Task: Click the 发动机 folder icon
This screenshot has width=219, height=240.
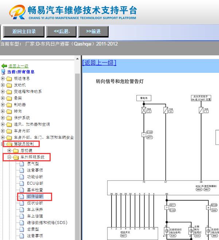Action: pos(9,85)
